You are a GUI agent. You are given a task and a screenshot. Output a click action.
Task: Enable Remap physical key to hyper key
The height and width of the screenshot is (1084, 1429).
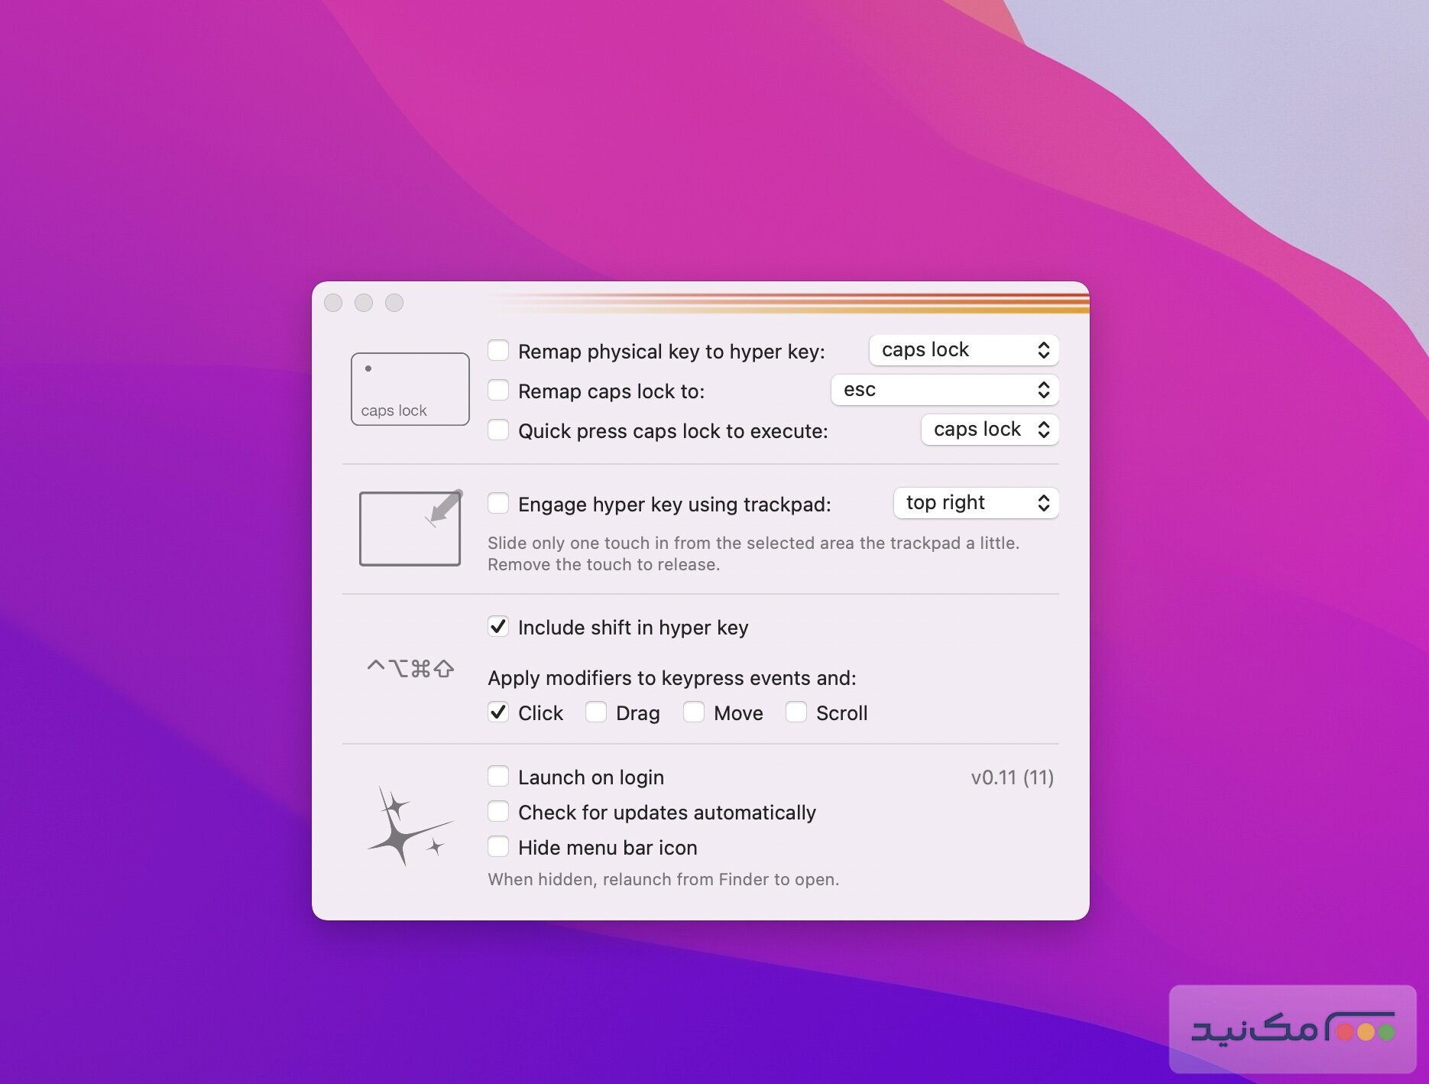pos(498,350)
